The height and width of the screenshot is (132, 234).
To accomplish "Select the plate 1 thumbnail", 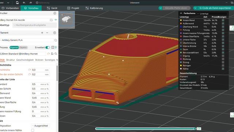I will pos(67,20).
